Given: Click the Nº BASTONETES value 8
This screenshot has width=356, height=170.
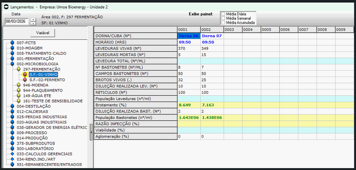Looking at the screenshot, I should point(189,67).
